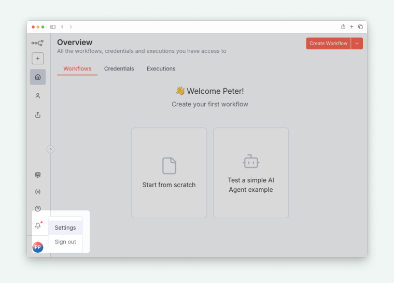Viewport: 394px width, 283px height.
Task: Click the n8n logo in the sidebar
Action: coord(37,43)
